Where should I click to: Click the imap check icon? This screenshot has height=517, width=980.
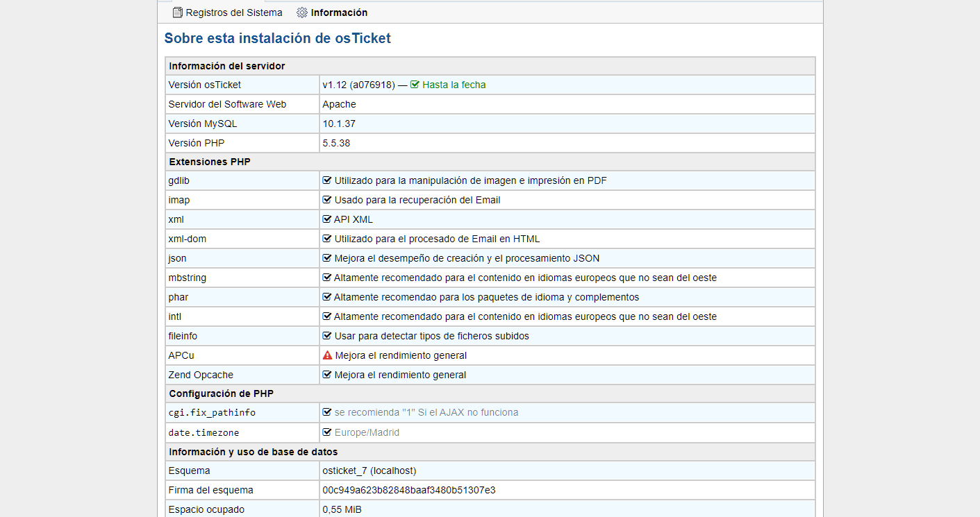coord(327,200)
